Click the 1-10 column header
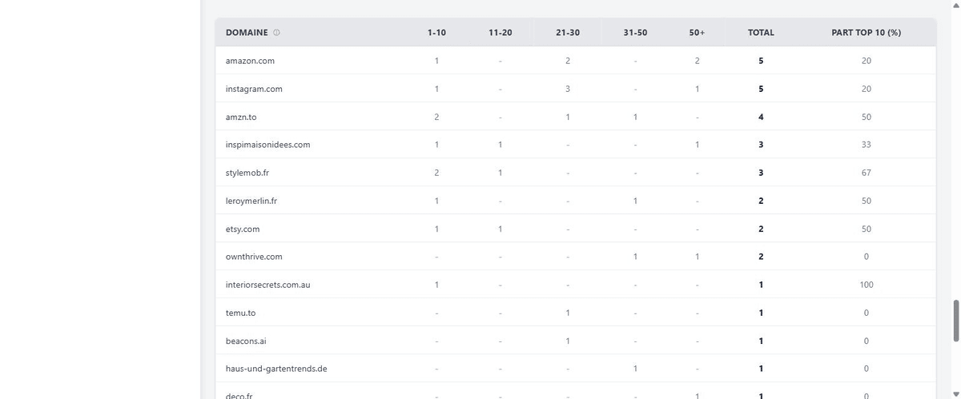The height and width of the screenshot is (399, 961). pyautogui.click(x=436, y=33)
